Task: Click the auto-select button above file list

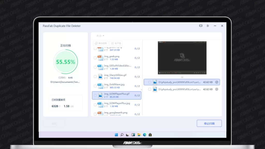Action: point(101,43)
